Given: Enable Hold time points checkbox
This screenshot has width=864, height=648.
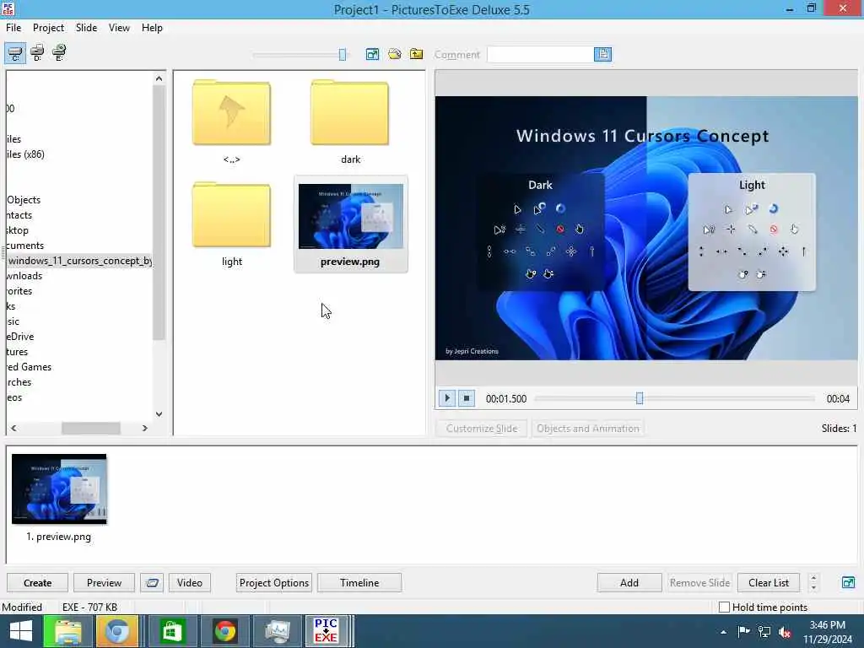Looking at the screenshot, I should (725, 607).
